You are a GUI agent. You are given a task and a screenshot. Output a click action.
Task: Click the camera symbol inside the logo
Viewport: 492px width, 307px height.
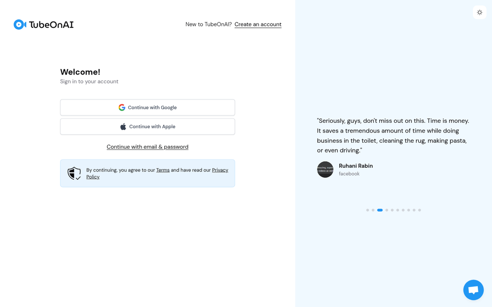pos(19,24)
